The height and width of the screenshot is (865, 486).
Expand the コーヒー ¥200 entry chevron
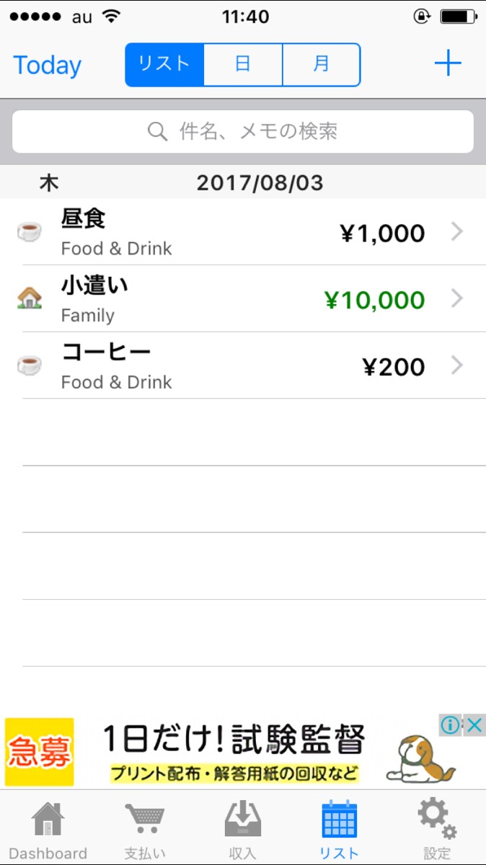456,365
